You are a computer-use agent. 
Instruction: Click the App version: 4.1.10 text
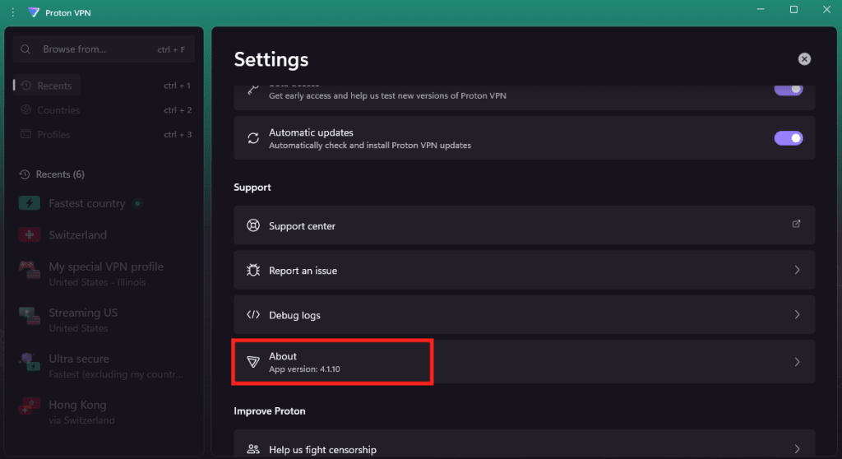pos(304,369)
